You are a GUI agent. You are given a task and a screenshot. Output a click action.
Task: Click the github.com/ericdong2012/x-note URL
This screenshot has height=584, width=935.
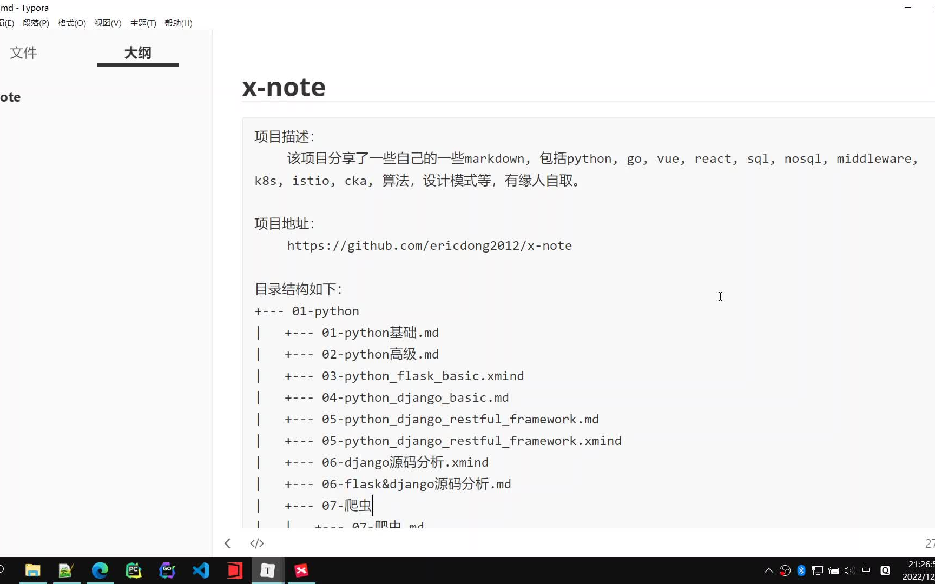pos(429,245)
